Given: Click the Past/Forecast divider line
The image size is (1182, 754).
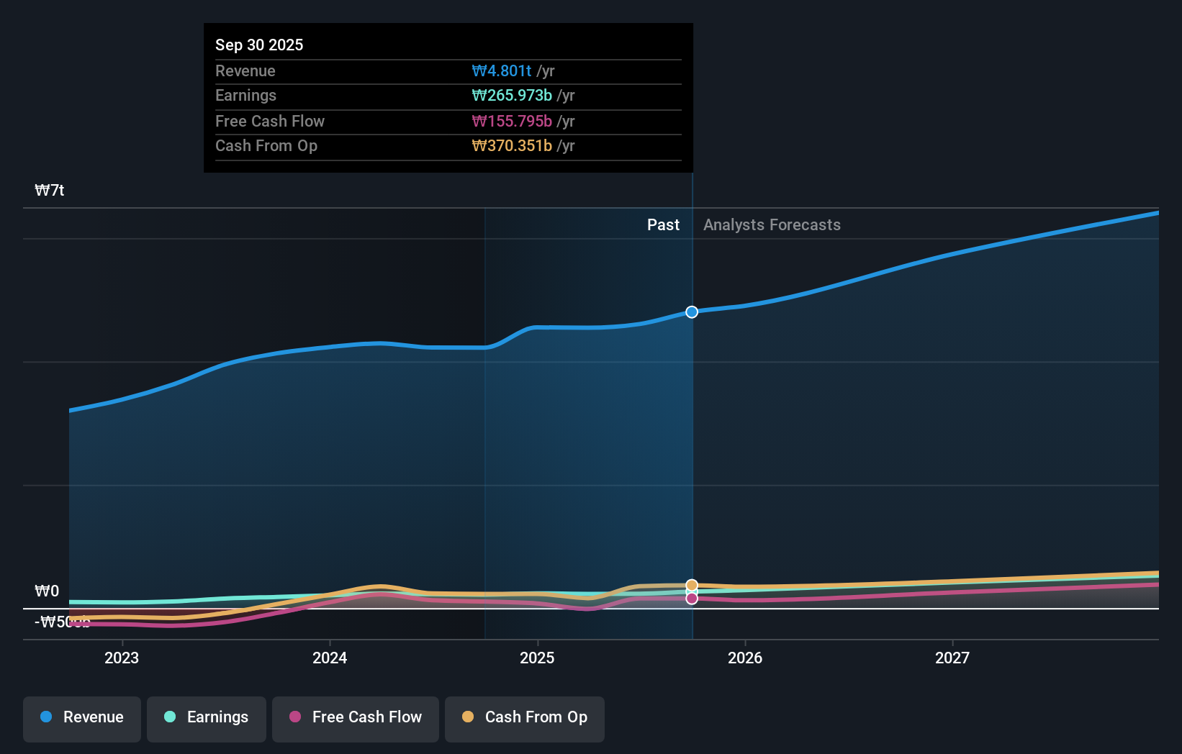Looking at the screenshot, I should 692,432.
